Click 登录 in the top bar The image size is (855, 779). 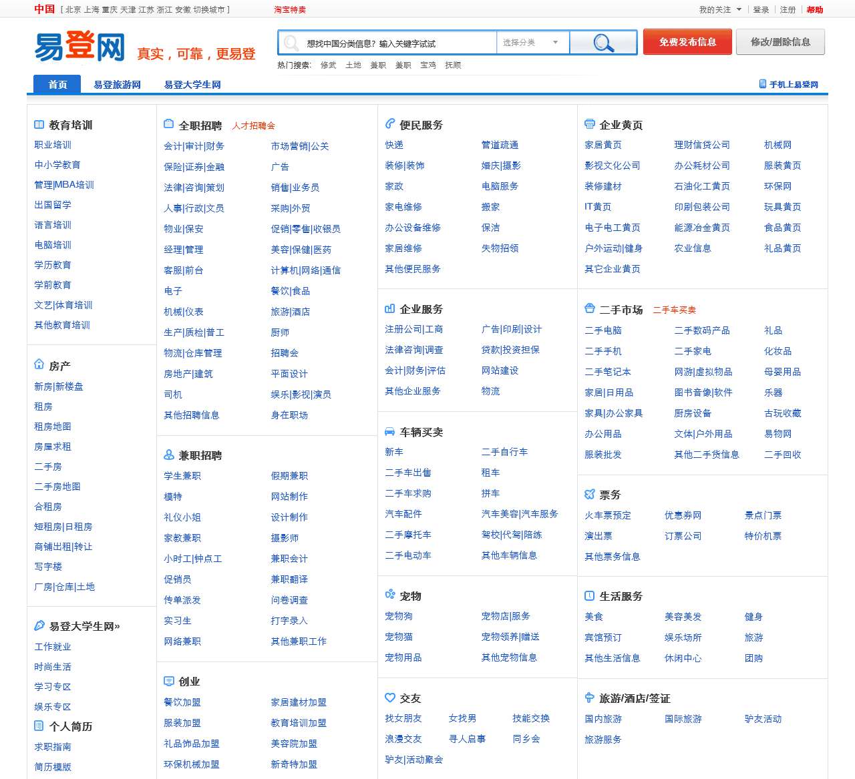click(761, 10)
